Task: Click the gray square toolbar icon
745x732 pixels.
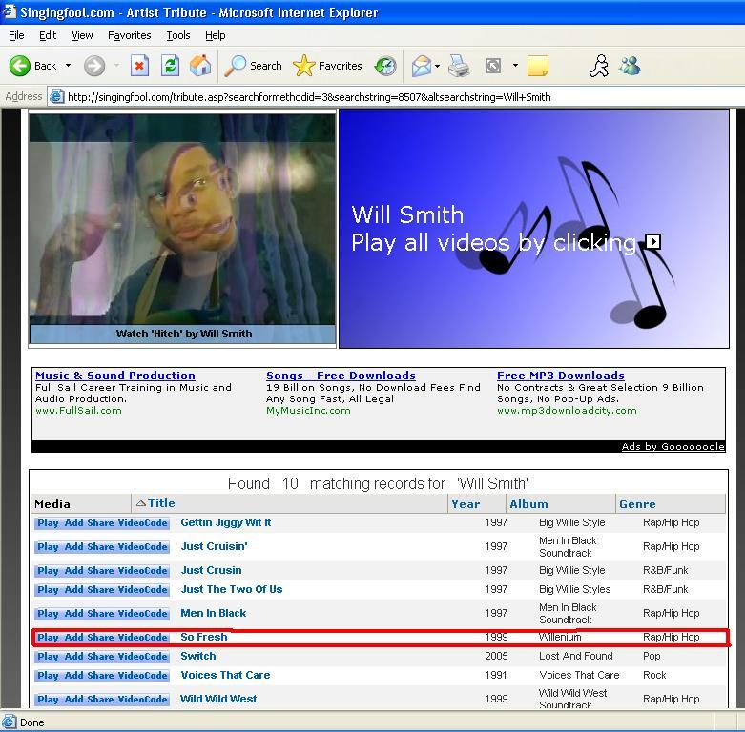Action: tap(493, 66)
